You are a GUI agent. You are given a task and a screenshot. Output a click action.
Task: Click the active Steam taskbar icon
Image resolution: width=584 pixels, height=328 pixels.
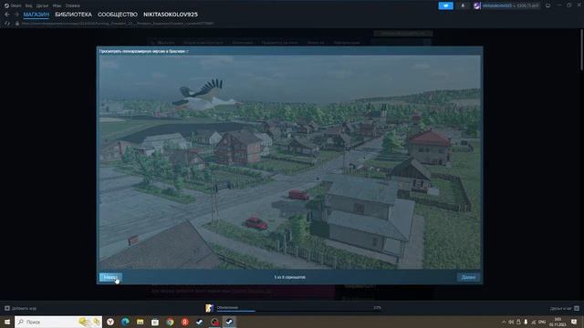click(229, 322)
